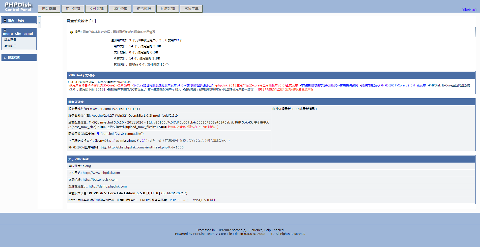Screen dimensions: 480x247
Task: Open the 授权用户专属交流Q群 news link
Action: tap(144, 89)
